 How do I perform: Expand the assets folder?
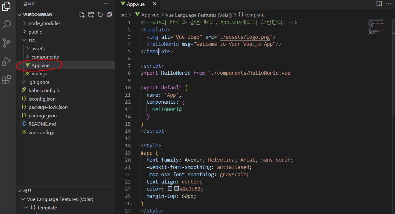(65, 48)
